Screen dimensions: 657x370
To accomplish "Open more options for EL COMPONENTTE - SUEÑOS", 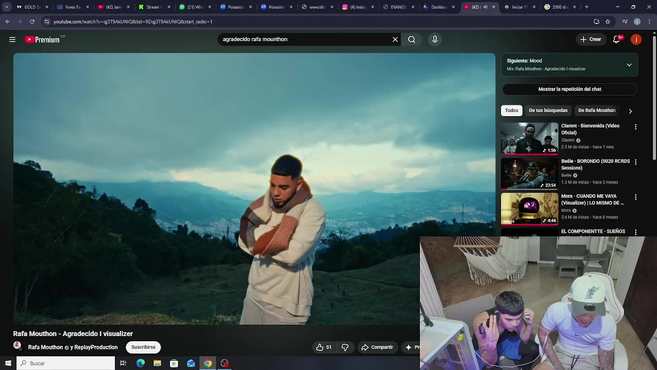I will [635, 232].
